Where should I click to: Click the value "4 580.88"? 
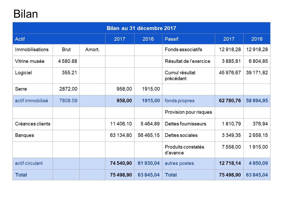pos(67,61)
